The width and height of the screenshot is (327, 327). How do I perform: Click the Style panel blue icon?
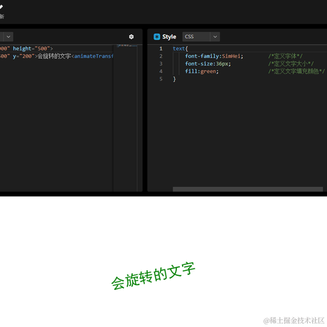click(x=156, y=37)
